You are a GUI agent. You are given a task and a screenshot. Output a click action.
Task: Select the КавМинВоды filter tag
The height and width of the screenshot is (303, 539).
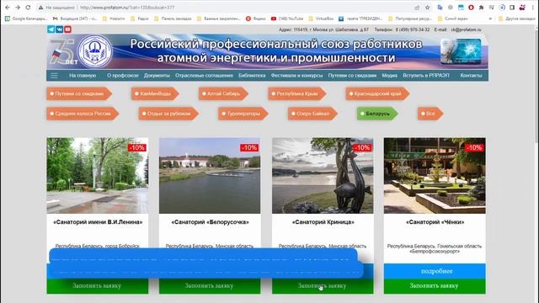155,93
